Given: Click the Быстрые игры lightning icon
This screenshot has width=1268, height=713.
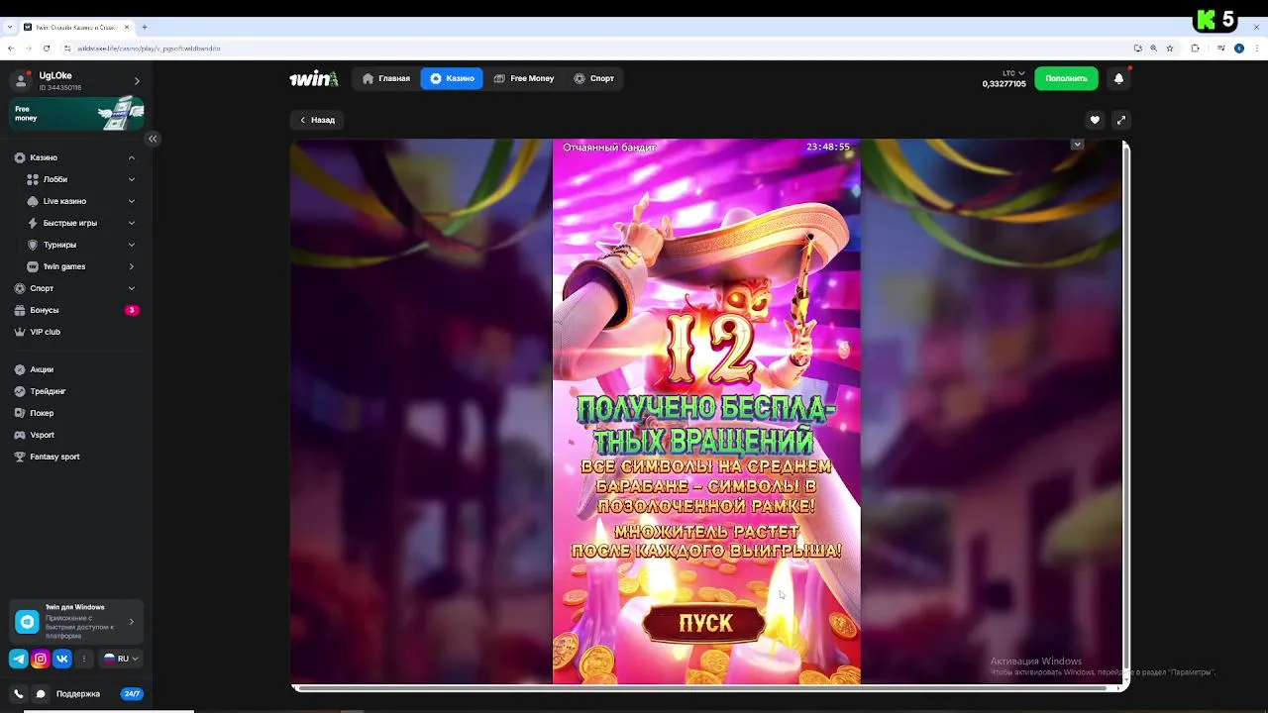Looking at the screenshot, I should click(33, 223).
